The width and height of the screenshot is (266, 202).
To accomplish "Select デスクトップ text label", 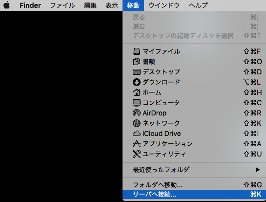I will 162,72.
